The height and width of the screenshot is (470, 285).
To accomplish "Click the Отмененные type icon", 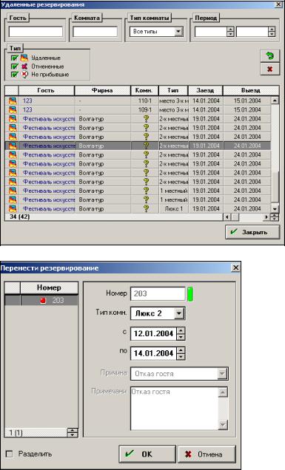I will [24, 67].
